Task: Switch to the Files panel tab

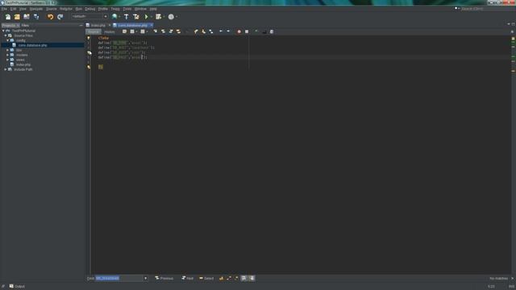Action: click(25, 25)
